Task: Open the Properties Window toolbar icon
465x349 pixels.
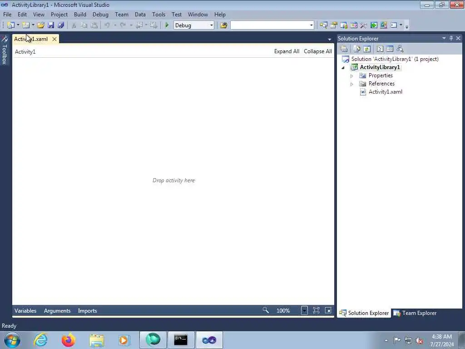Action: pyautogui.click(x=334, y=25)
